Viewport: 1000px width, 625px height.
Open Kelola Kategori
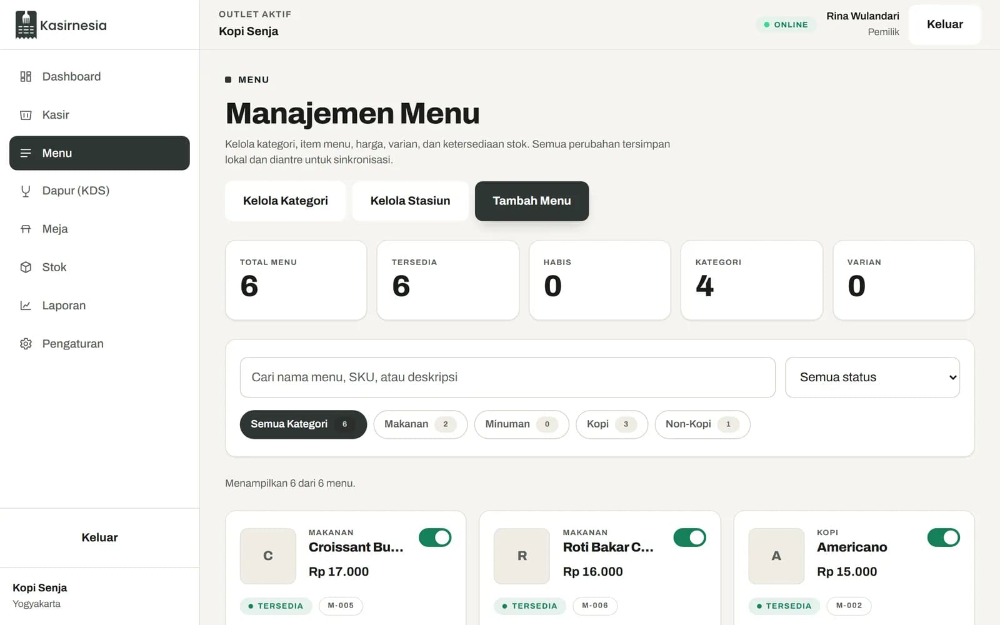pyautogui.click(x=286, y=201)
